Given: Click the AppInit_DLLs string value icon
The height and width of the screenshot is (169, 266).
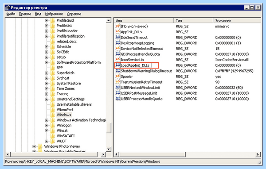Looking at the screenshot, I should click(117, 32).
